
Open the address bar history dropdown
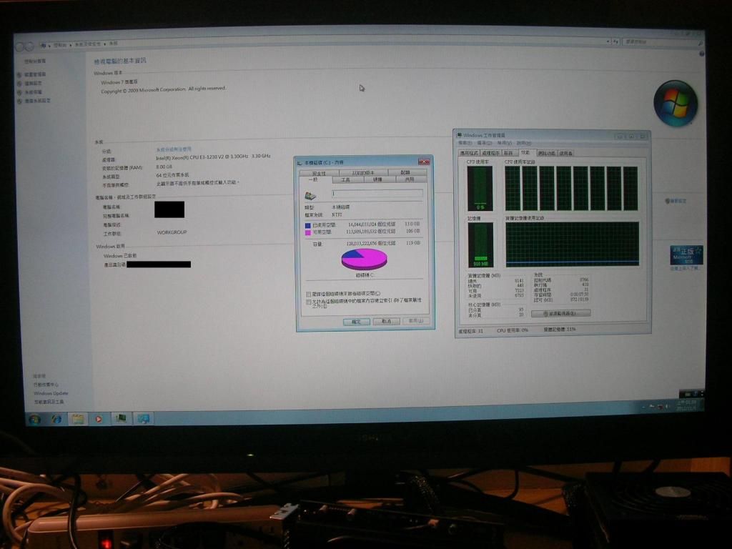coord(608,41)
